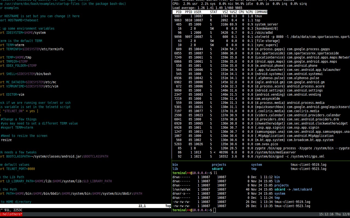Image resolution: width=350 pixels, height=218 pixels.
Task: Click the sdcard symlink in ll listing
Action: coord(280,189)
